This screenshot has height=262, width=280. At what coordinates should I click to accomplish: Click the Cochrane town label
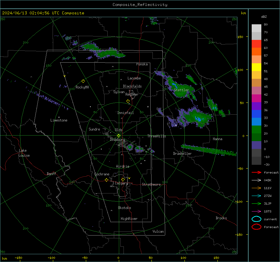[102, 174]
